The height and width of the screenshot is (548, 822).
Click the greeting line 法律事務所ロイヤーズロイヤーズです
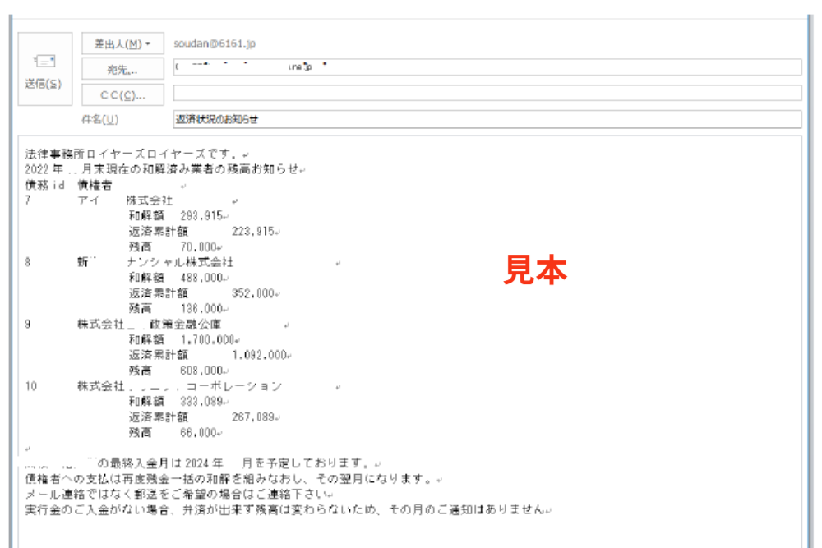(x=134, y=154)
